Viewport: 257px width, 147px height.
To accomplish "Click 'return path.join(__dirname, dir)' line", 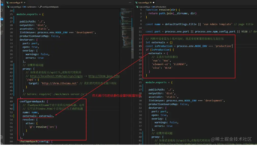I will tap(172, 13).
